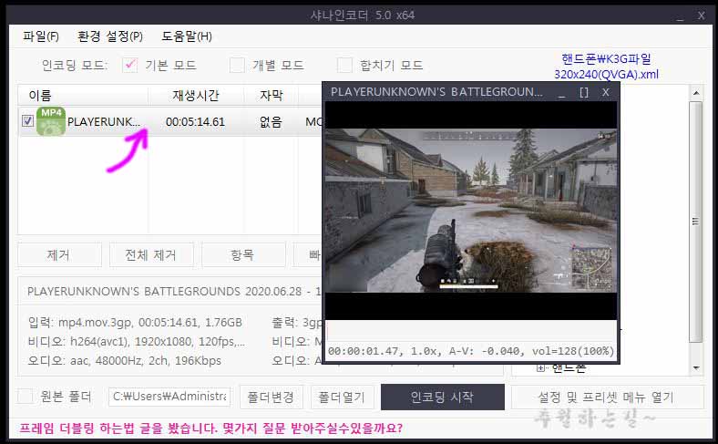
Task: Click PLAYERUNKNOWN'S BATTLEGROUNDS 2020.06.28 file title
Action: pyautogui.click(x=174, y=292)
